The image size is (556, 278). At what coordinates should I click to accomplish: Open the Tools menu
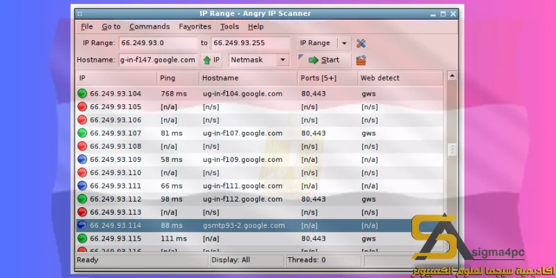[229, 26]
